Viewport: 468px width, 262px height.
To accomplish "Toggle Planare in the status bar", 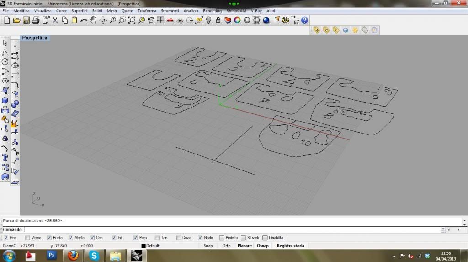I will tap(245, 246).
